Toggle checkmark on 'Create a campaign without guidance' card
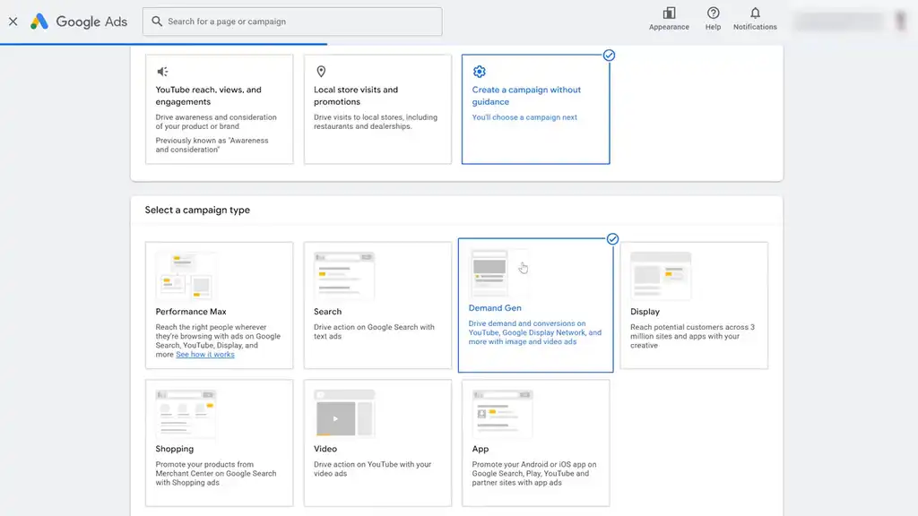The image size is (918, 516). coord(609,56)
